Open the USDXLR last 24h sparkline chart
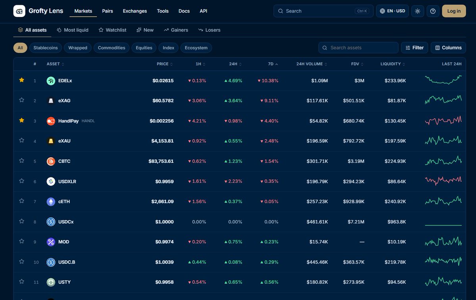This screenshot has width=476, height=300. [x=443, y=181]
